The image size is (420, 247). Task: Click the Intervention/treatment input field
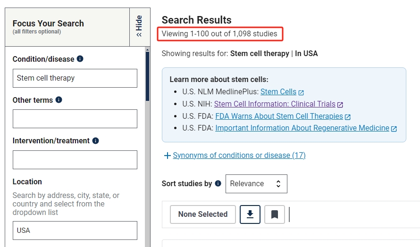pyautogui.click(x=75, y=160)
